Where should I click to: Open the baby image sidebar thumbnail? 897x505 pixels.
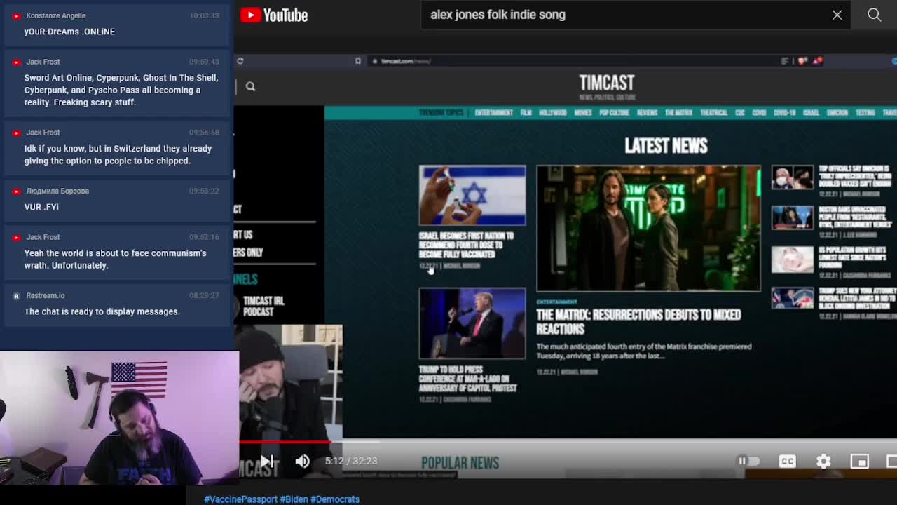793,260
